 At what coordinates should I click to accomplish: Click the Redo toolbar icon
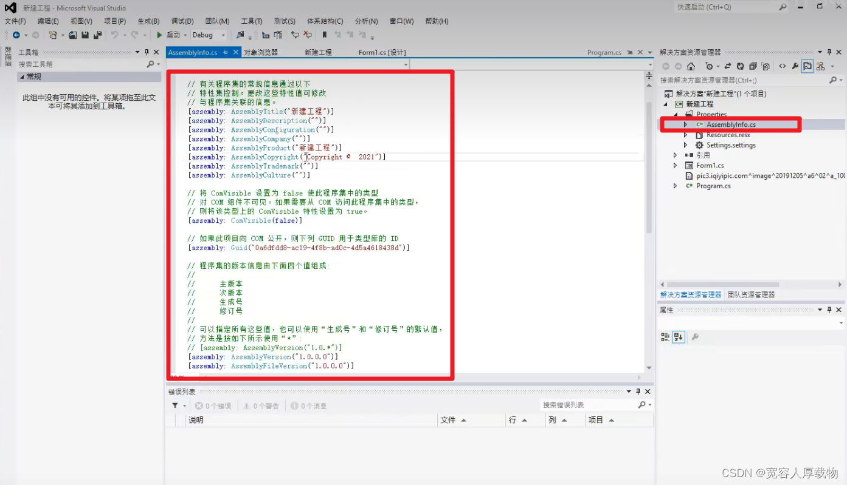(134, 35)
